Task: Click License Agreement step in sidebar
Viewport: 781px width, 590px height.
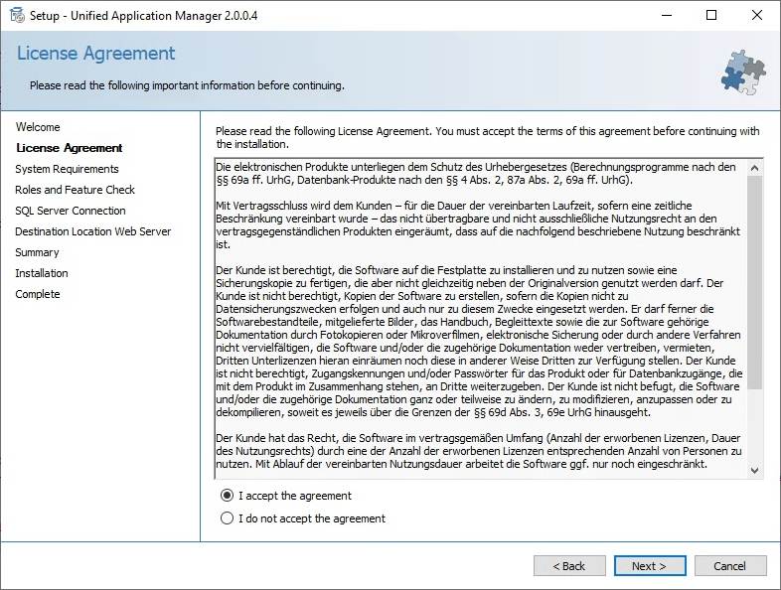Action: click(70, 148)
